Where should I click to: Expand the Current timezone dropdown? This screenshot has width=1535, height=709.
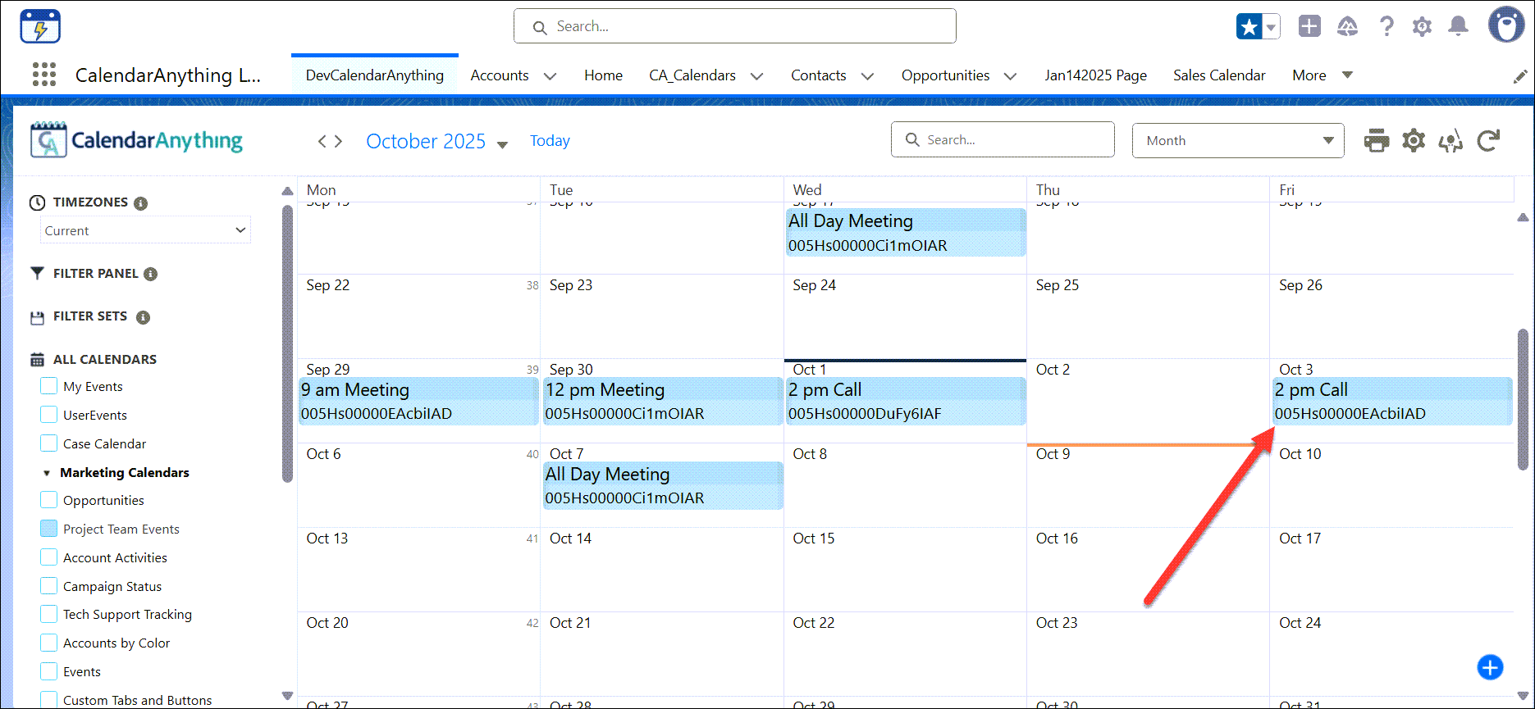(145, 230)
